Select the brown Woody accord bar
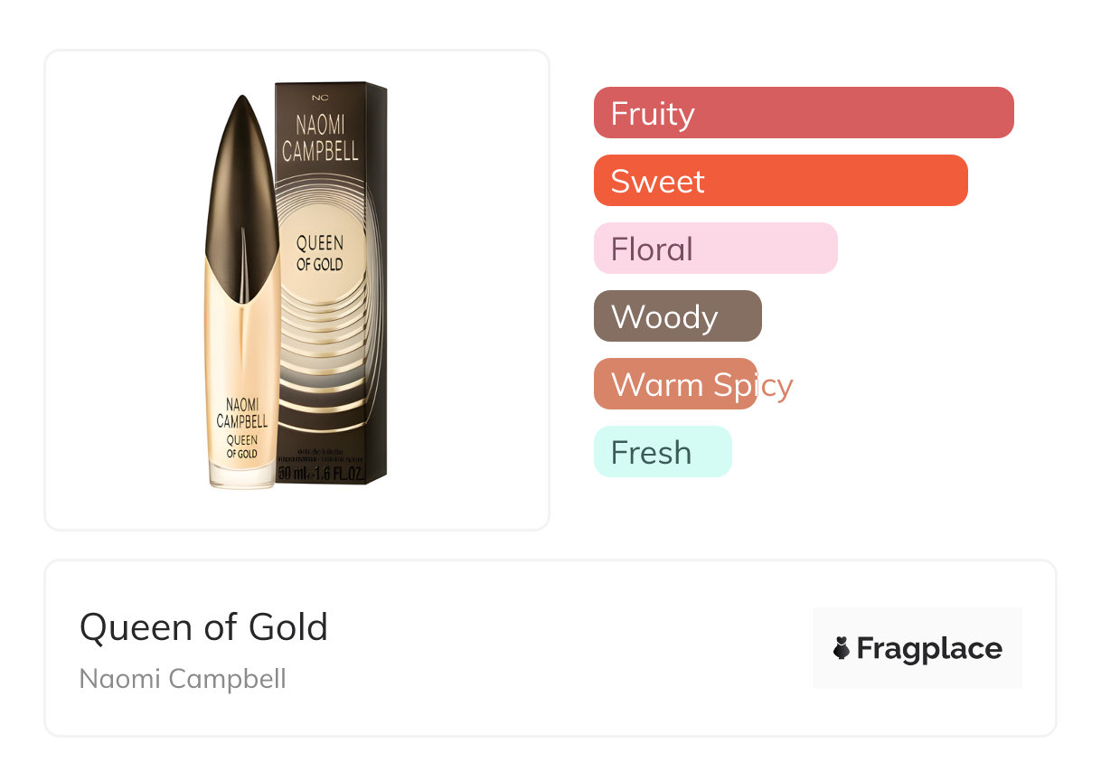The height and width of the screenshot is (781, 1101). (677, 316)
